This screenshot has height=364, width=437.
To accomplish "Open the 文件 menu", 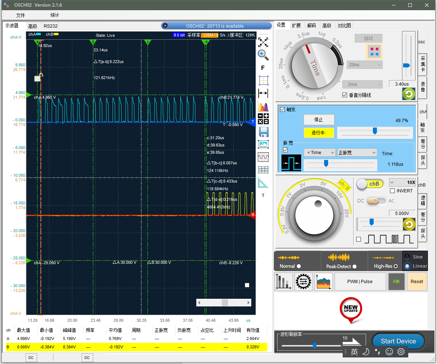I will (20, 15).
